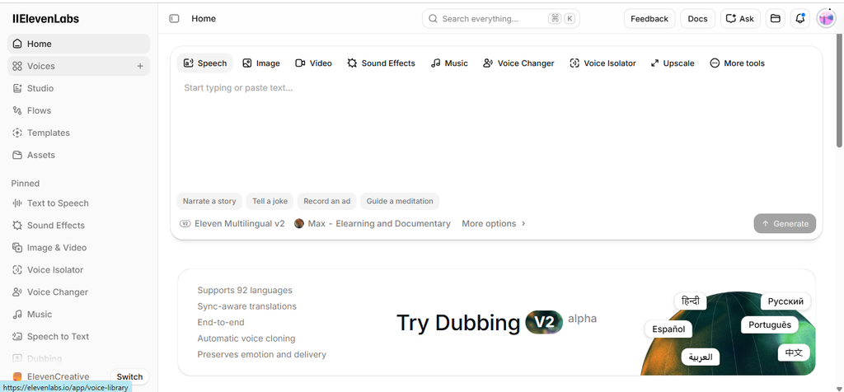Click the pinned Sound Effects sidebar icon

tap(17, 226)
